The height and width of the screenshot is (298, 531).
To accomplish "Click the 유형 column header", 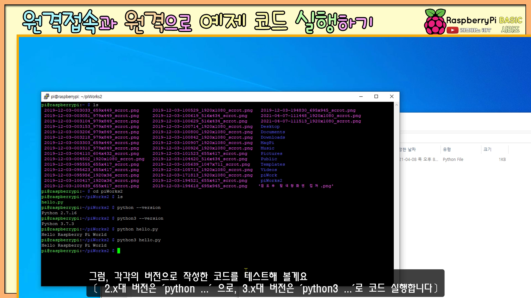I will [447, 149].
